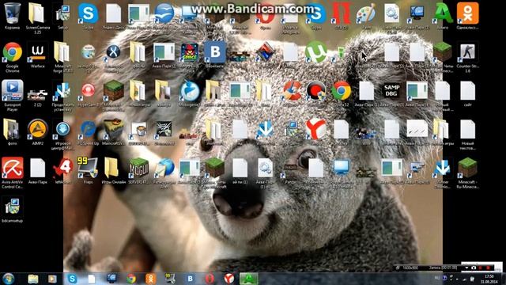Open the SAMP DBG icon
The height and width of the screenshot is (285, 506).
392,90
